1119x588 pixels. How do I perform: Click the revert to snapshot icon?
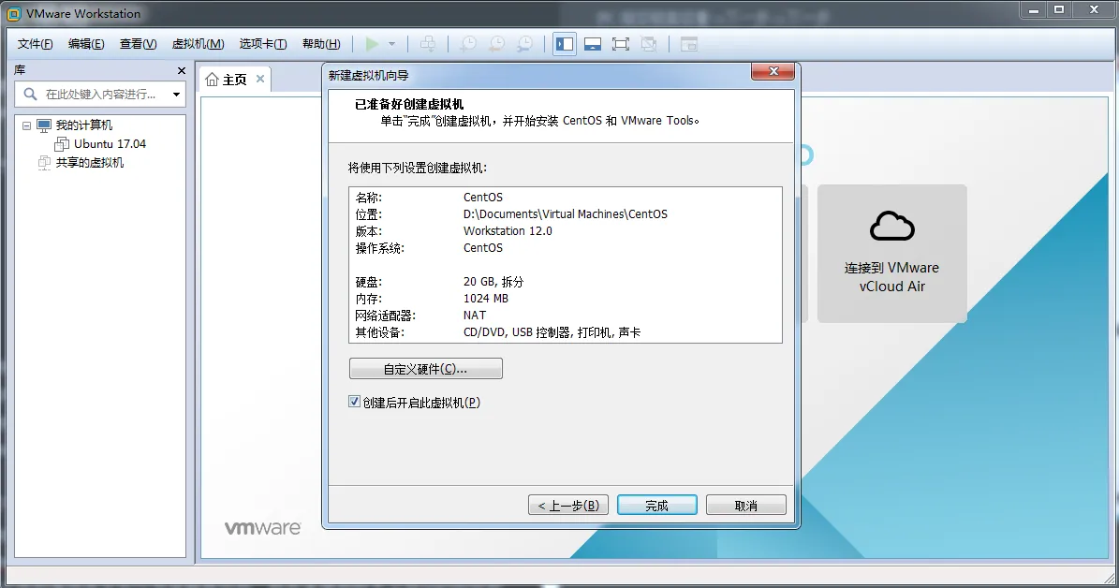[x=496, y=44]
